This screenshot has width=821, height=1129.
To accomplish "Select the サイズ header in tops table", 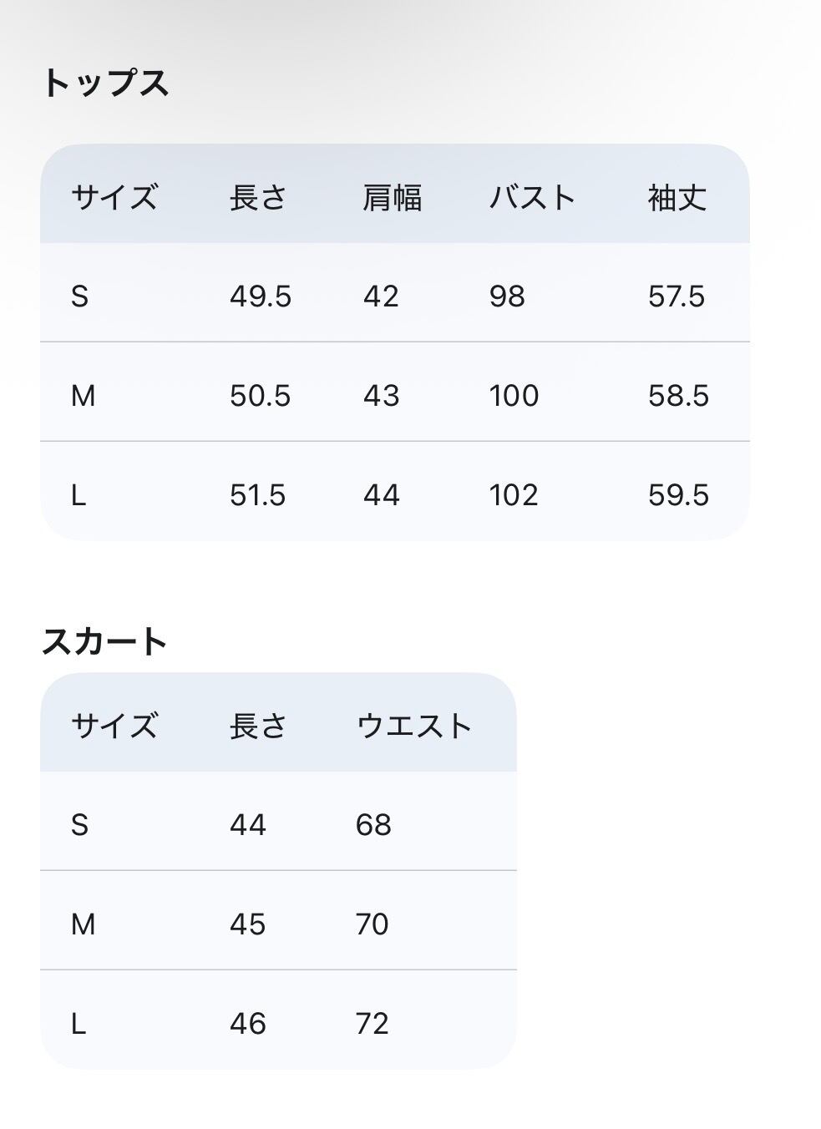I will coord(114,198).
